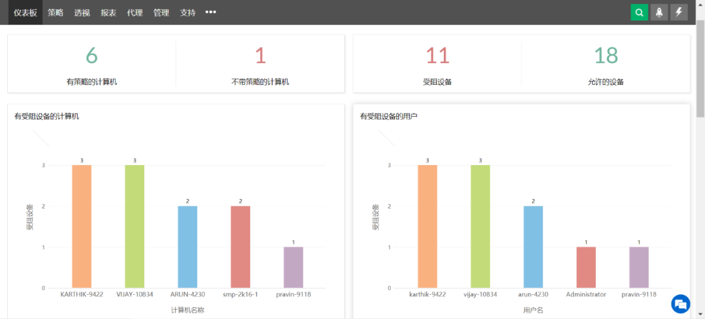Click the 有受阻设备的用户 chart title
This screenshot has width=705, height=319.
tap(389, 116)
